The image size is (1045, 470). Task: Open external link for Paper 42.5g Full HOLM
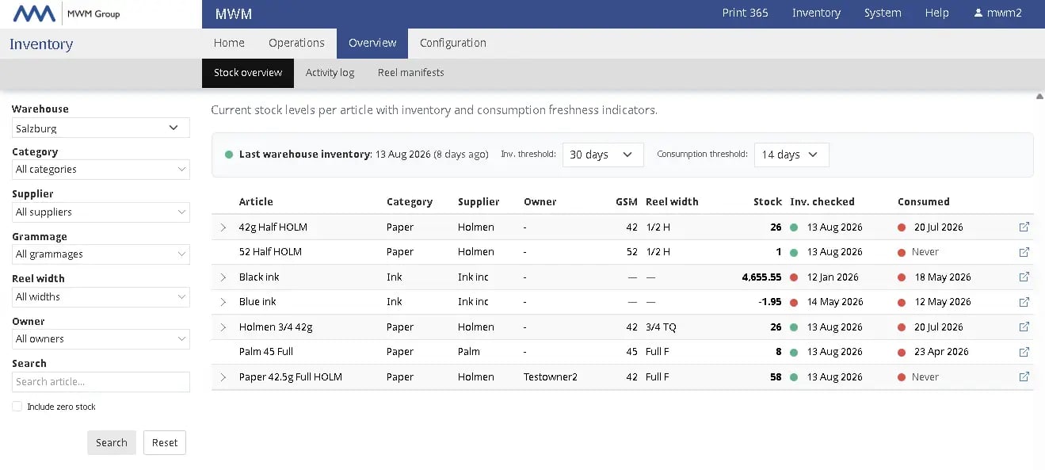pos(1024,377)
